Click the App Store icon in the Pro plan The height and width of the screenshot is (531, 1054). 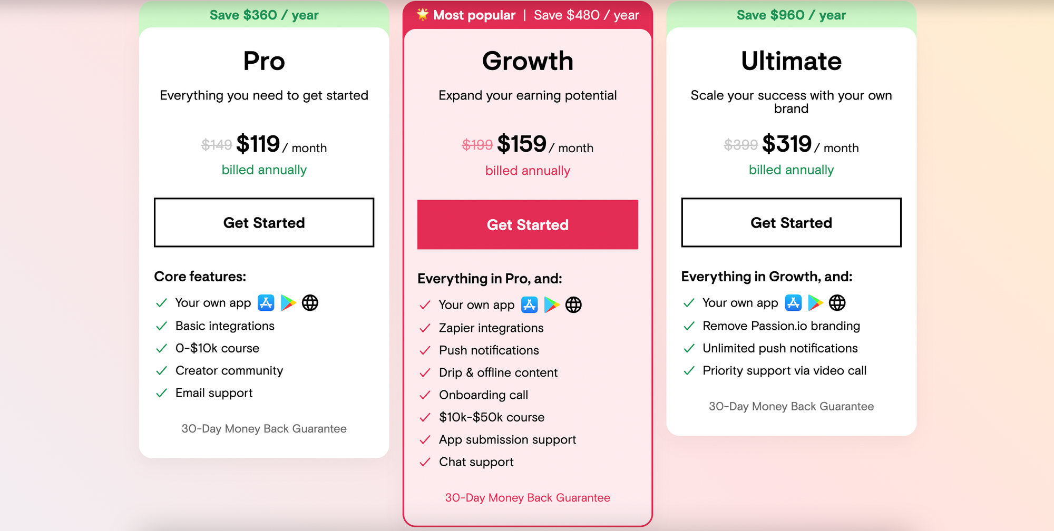pos(267,302)
